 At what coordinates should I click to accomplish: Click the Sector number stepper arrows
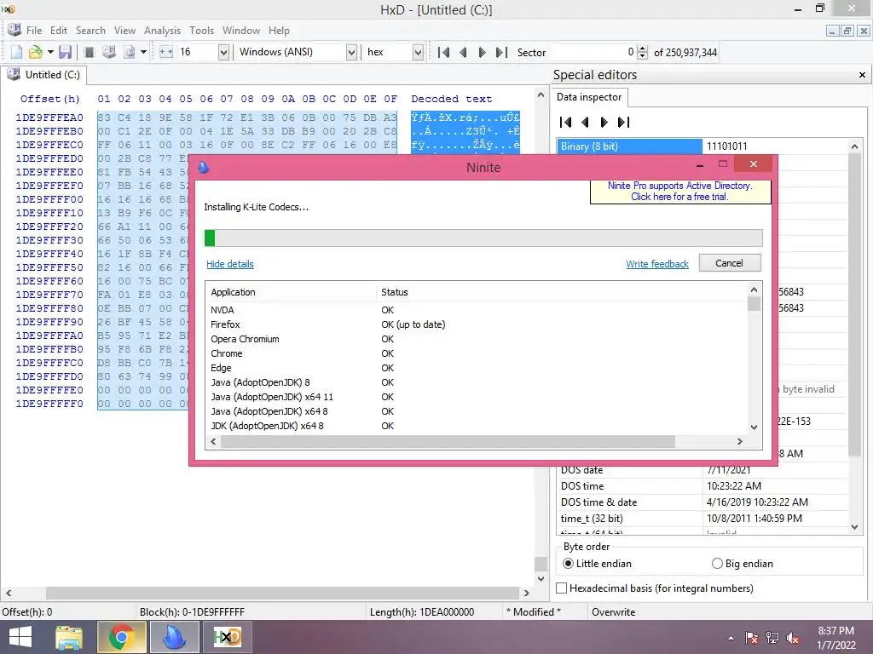tap(642, 52)
